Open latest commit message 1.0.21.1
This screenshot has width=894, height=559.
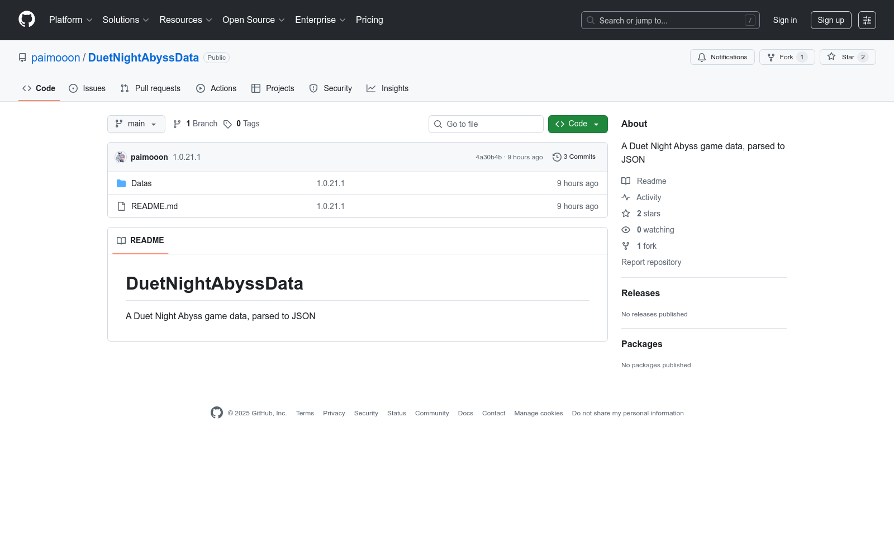(x=187, y=157)
